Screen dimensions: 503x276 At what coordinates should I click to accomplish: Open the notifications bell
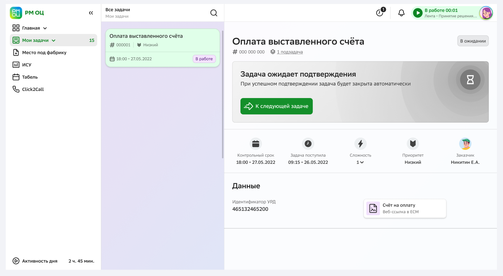tap(401, 13)
